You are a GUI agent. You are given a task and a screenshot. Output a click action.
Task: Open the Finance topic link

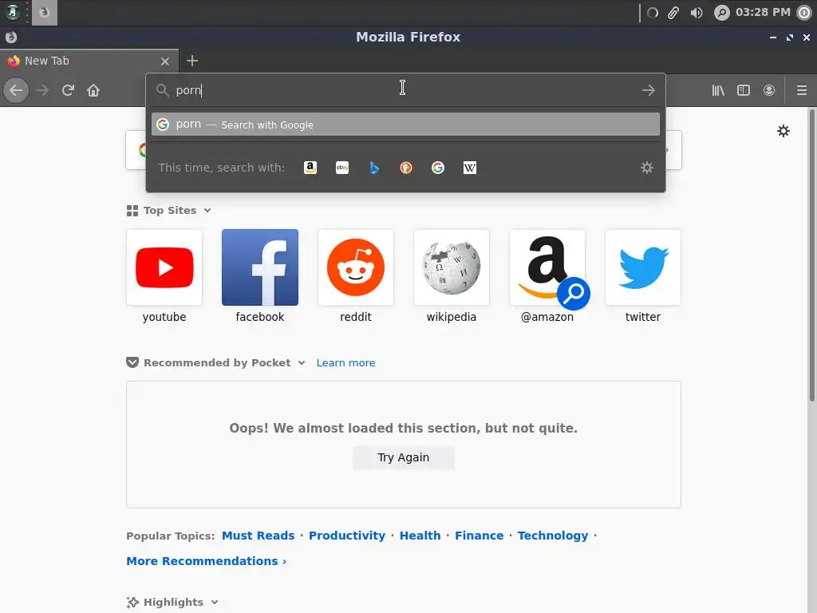click(479, 536)
